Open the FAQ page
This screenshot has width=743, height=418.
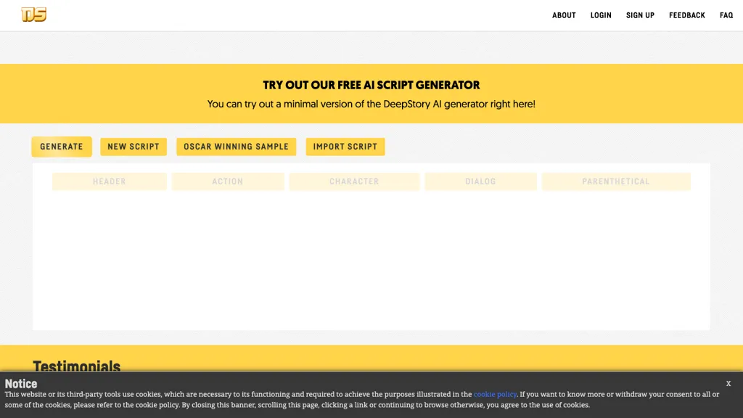[x=726, y=15]
